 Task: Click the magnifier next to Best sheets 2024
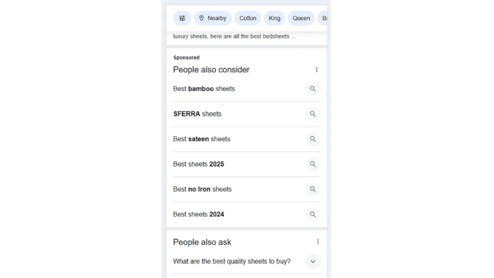pos(313,214)
